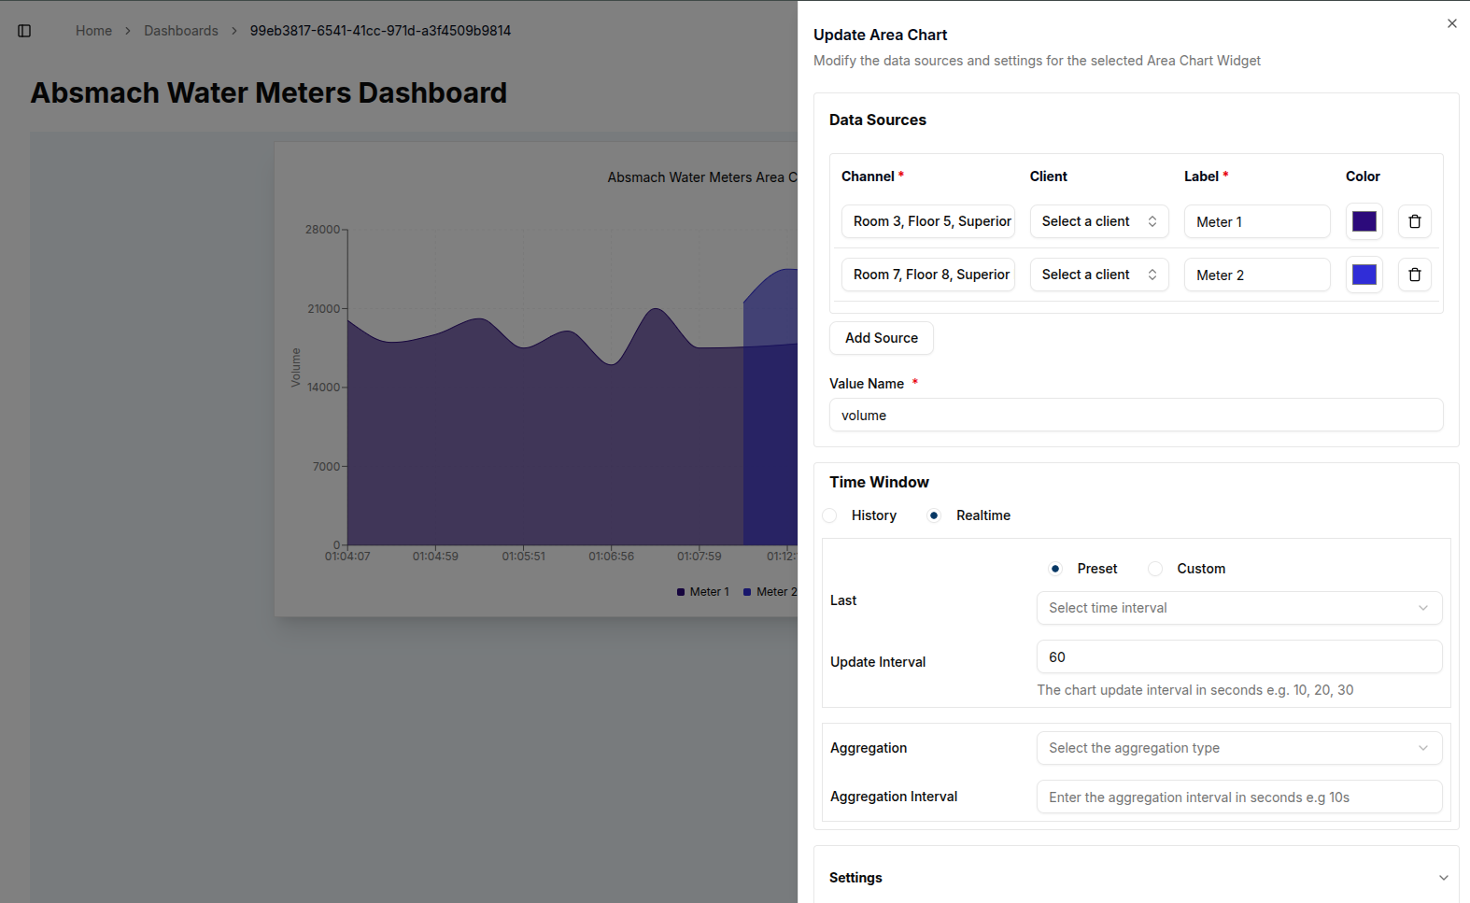
Task: Select the History time window option
Action: point(830,515)
